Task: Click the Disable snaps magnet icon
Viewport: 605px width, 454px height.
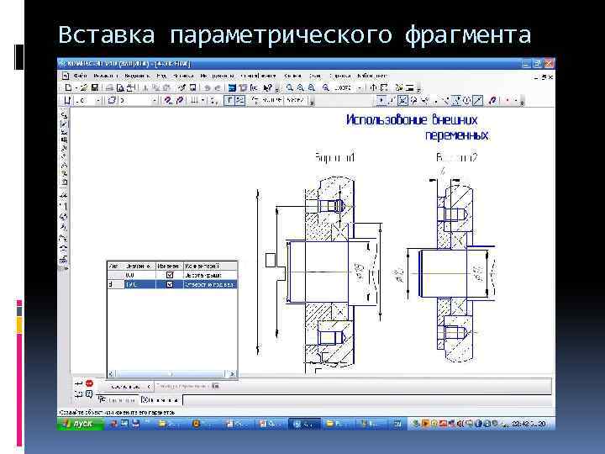Action: click(x=492, y=100)
